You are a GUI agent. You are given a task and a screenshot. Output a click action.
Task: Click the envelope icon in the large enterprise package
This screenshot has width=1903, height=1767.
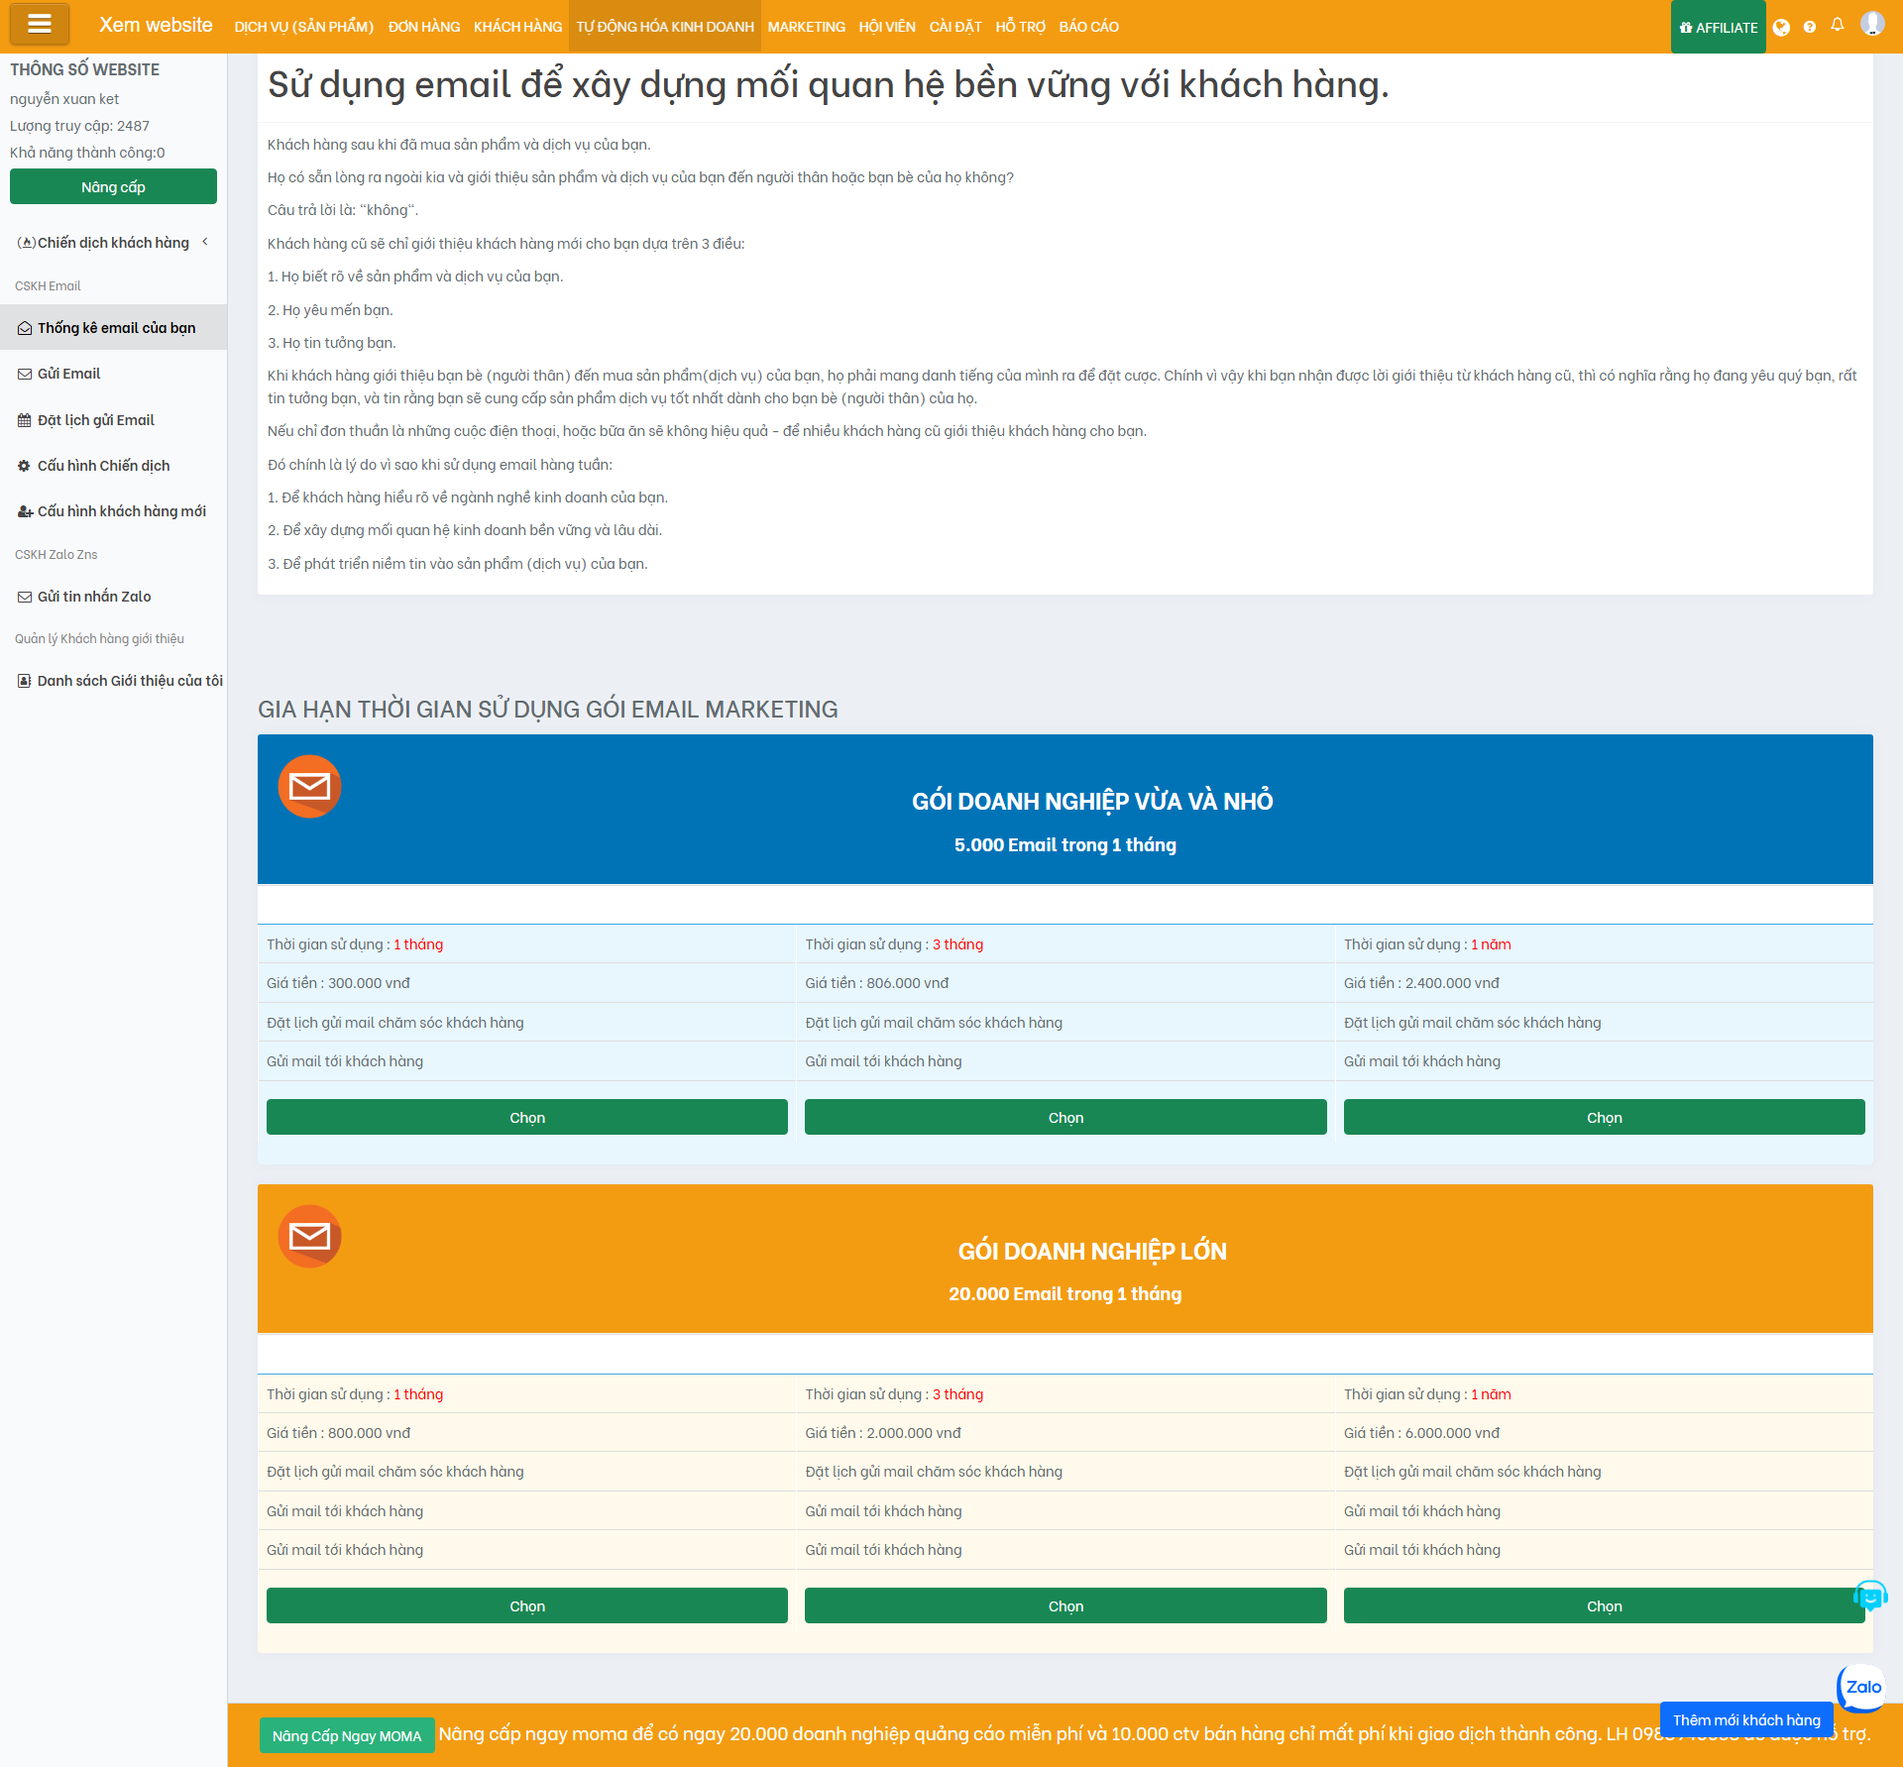[x=309, y=1236]
